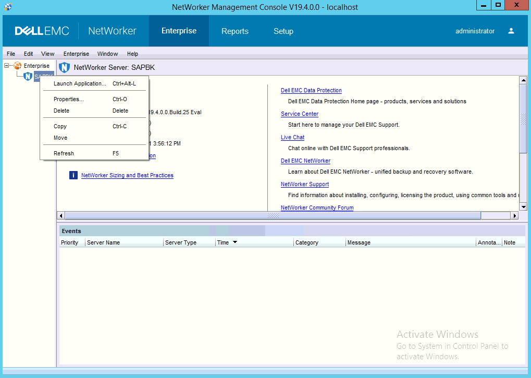This screenshot has width=531, height=378.
Task: Click the Enterprise globe icon in tree
Action: click(18, 66)
